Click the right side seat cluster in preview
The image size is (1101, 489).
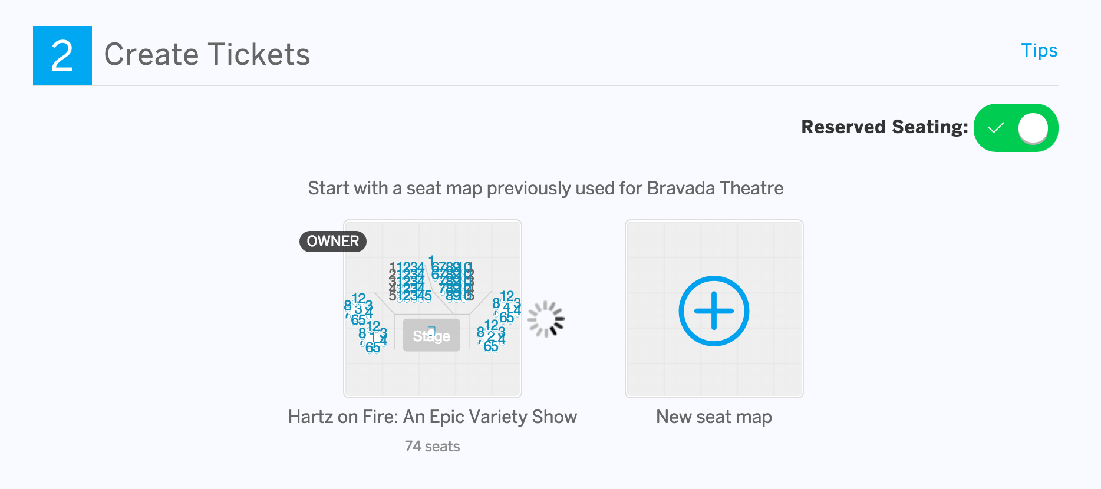point(499,321)
